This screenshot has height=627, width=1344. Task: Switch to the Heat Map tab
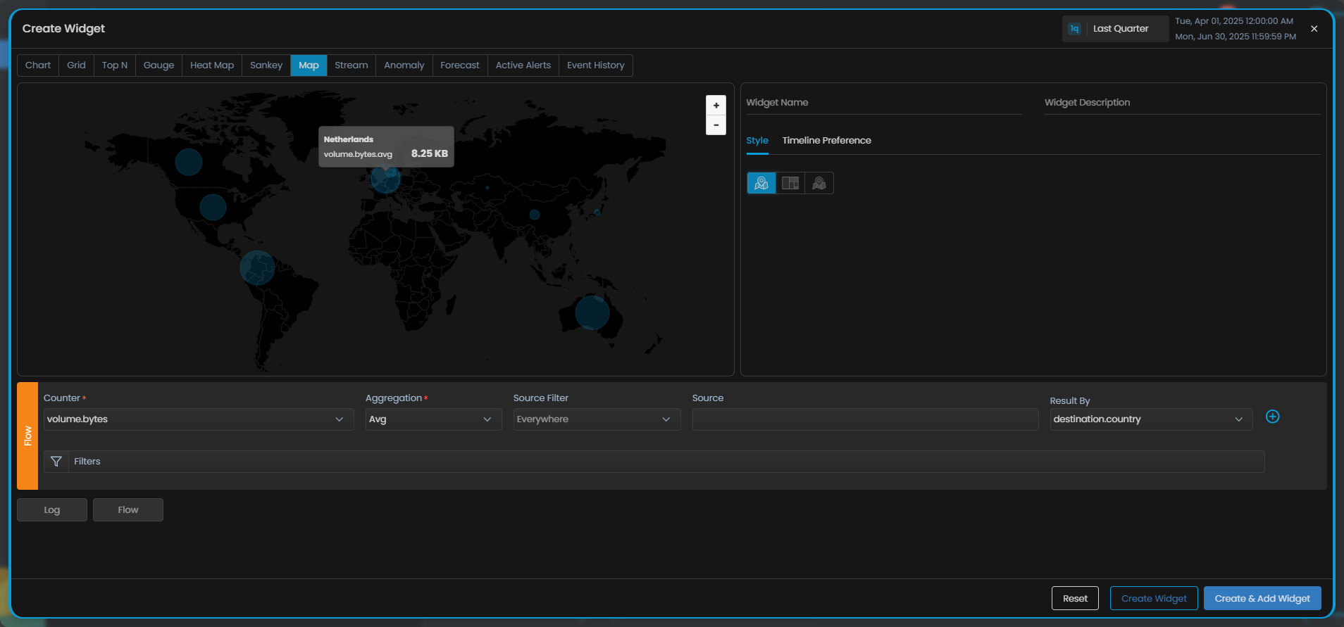click(x=212, y=65)
